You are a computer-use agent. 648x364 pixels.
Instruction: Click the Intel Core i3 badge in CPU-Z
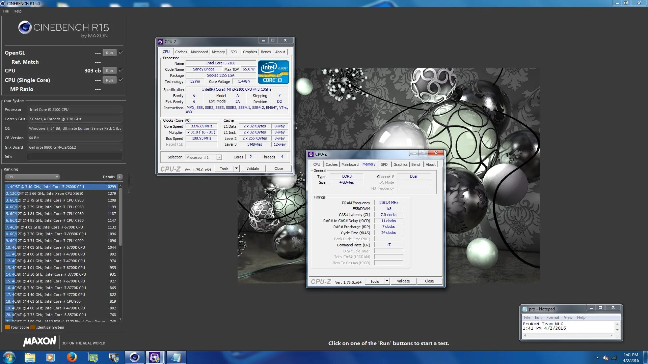(273, 72)
